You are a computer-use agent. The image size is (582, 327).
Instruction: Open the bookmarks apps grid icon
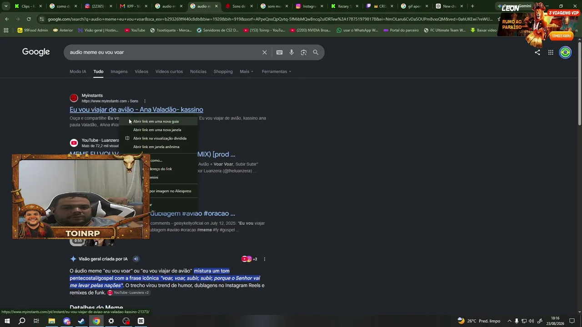[6, 30]
